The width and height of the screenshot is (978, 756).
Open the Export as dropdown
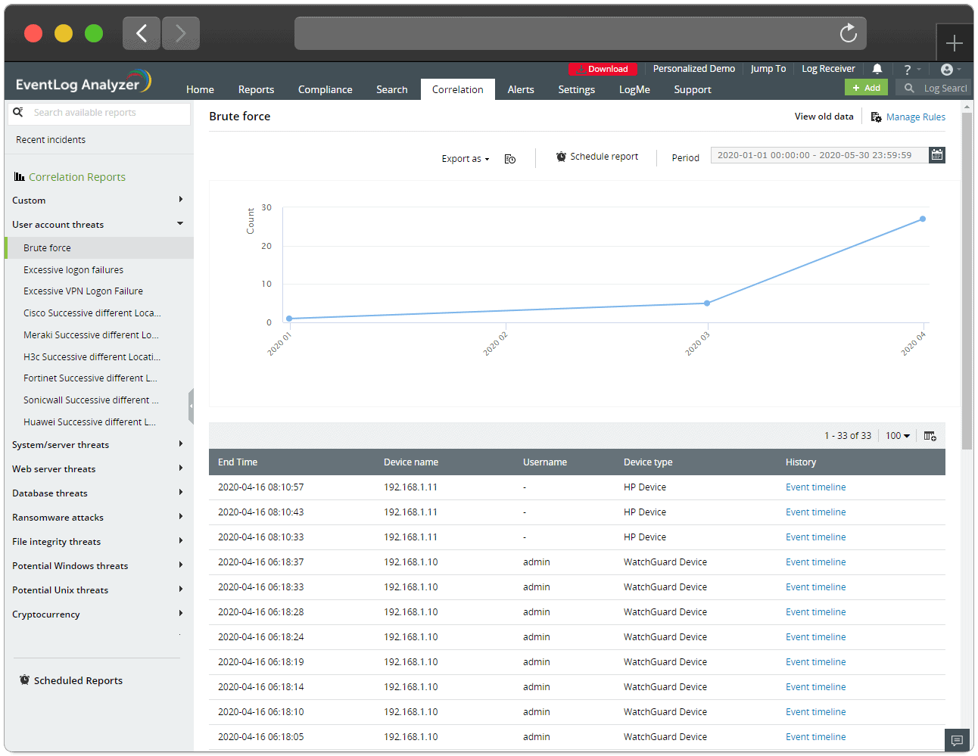[466, 159]
